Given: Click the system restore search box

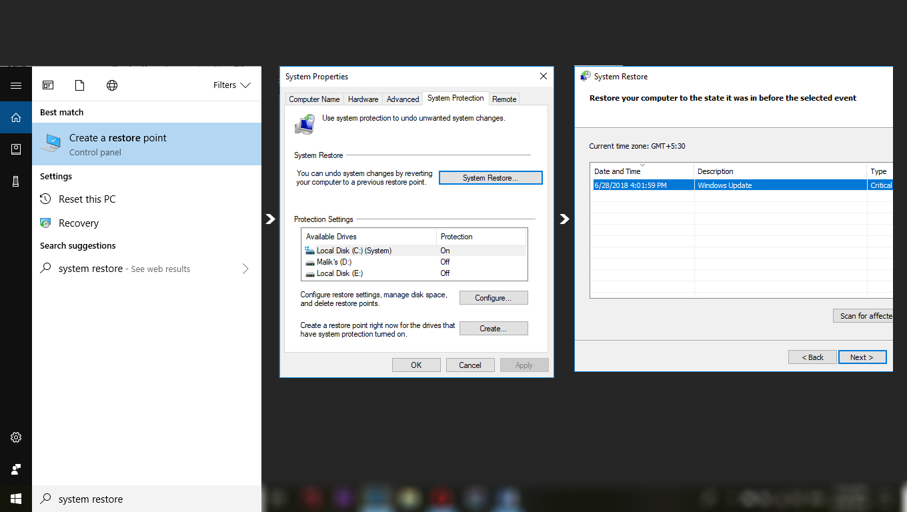Looking at the screenshot, I should tap(147, 499).
